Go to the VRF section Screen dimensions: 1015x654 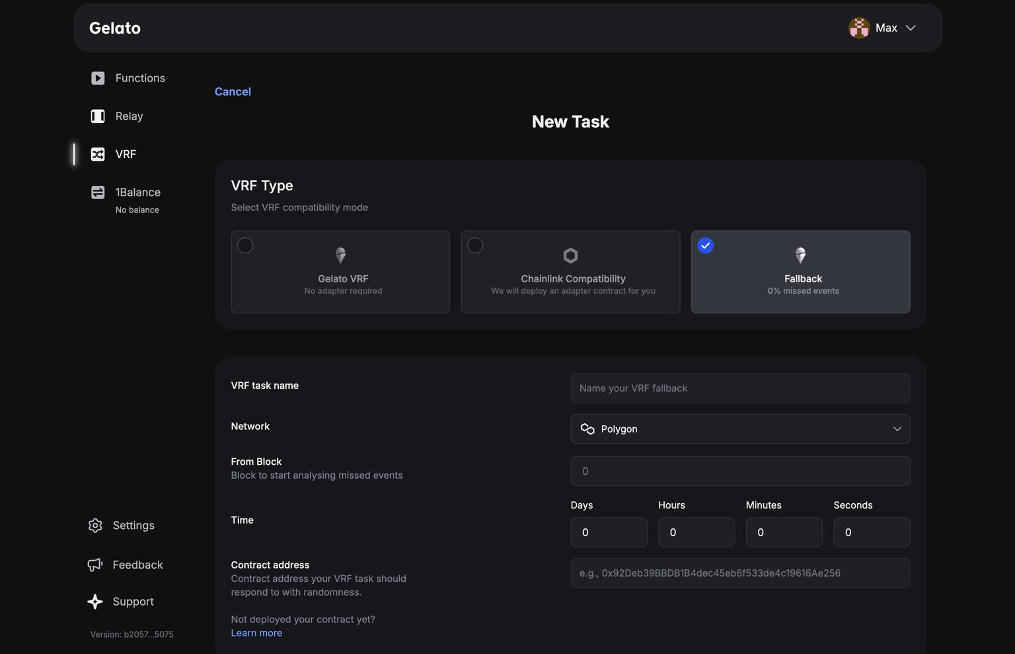tap(126, 154)
